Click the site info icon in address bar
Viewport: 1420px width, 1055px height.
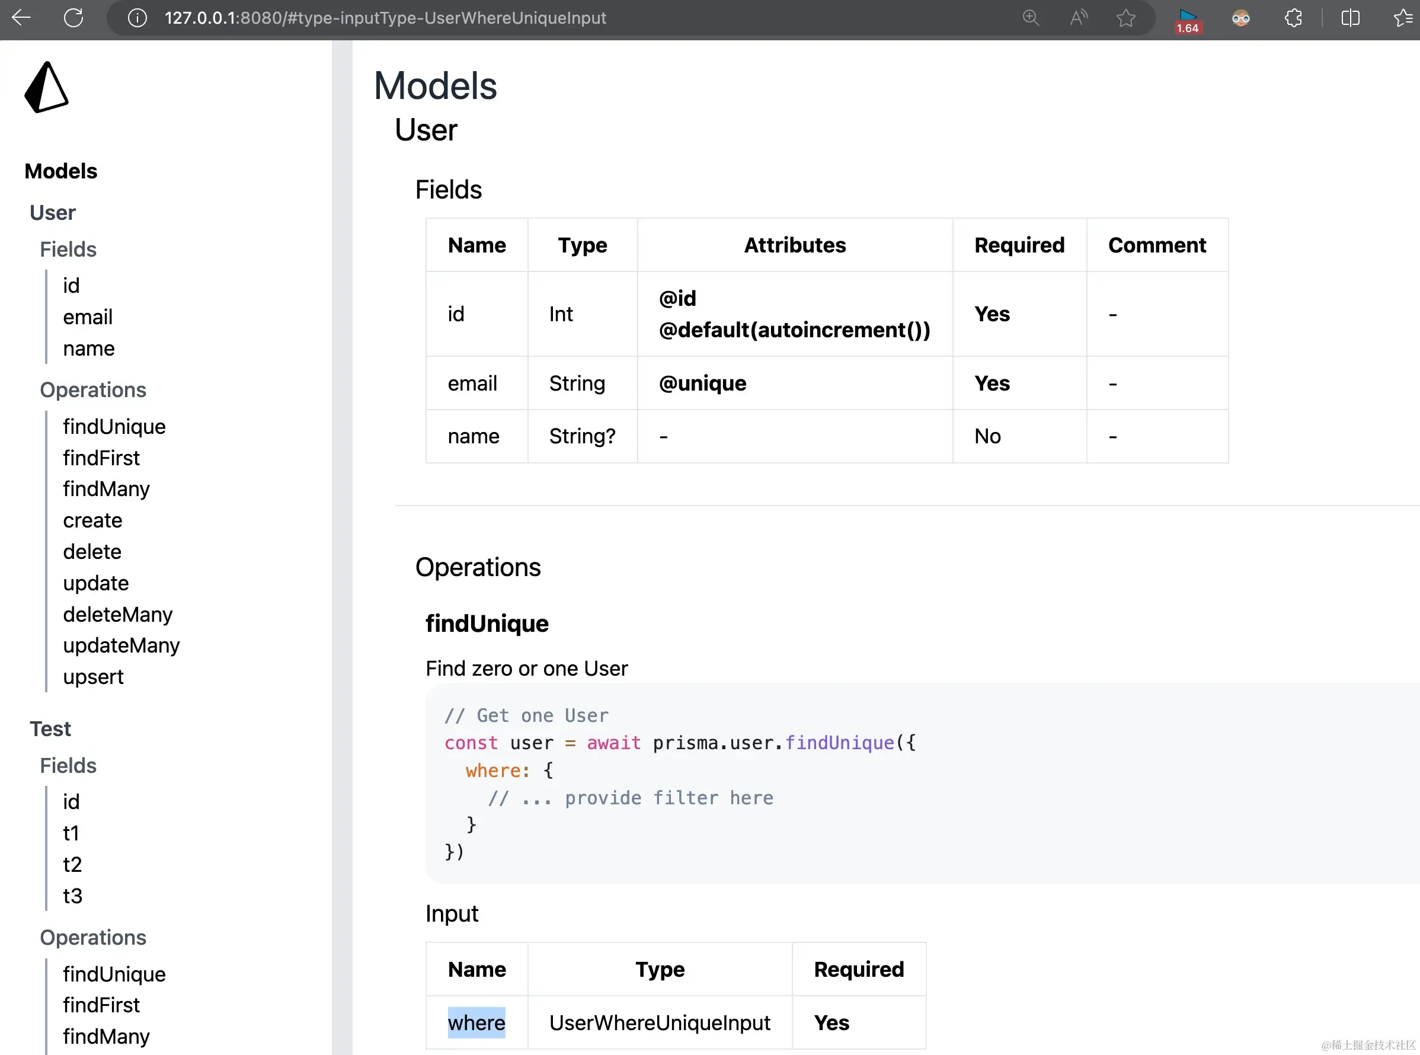tap(137, 18)
